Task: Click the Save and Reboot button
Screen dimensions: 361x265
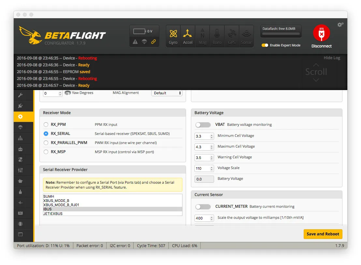Action: [323, 234]
